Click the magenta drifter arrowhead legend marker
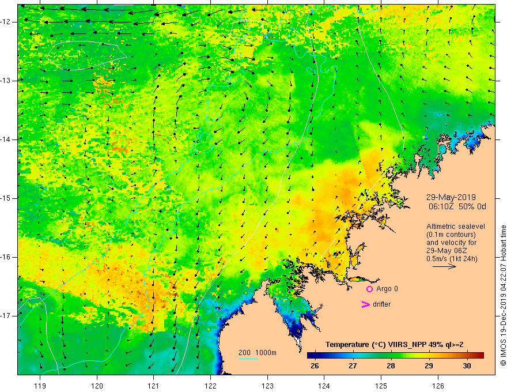Image resolution: width=507 pixels, height=392 pixels. (x=366, y=304)
